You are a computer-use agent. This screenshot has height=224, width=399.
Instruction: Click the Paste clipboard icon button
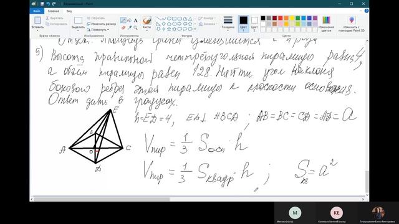[37, 21]
